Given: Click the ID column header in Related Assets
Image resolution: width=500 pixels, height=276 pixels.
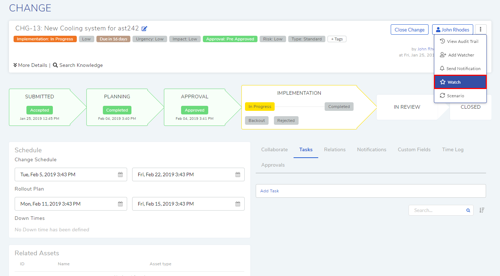Looking at the screenshot, I should [x=22, y=264].
